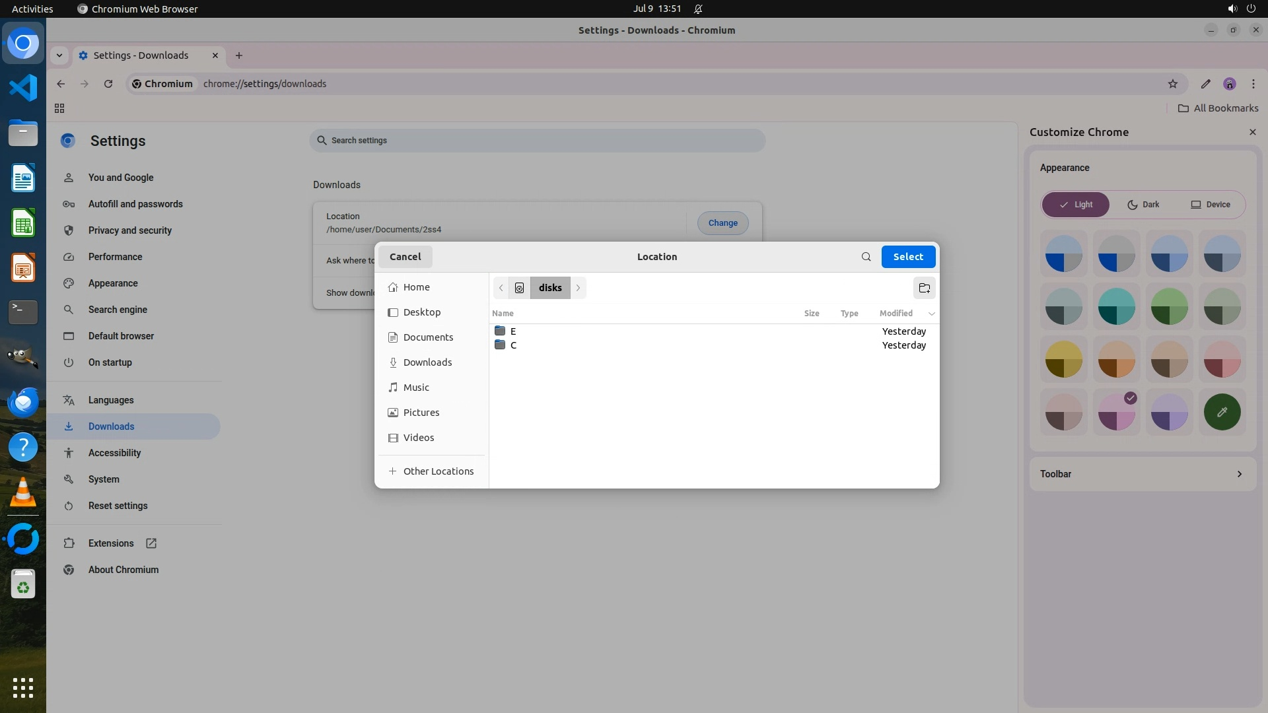Click the custom color eyedropper swatch
The width and height of the screenshot is (1268, 713).
[1222, 412]
